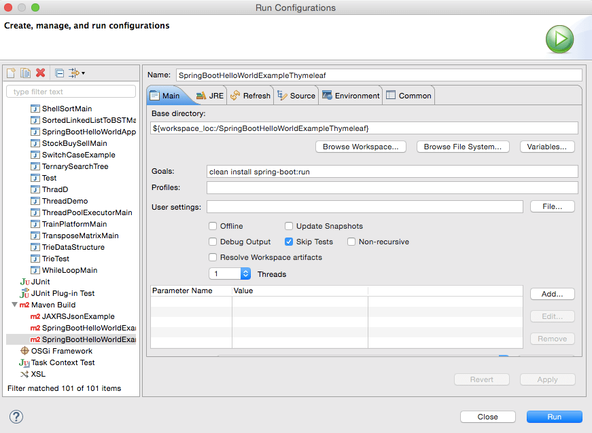This screenshot has height=433, width=592.
Task: Open the filter configurations dropdown arrow
Action: (83, 73)
